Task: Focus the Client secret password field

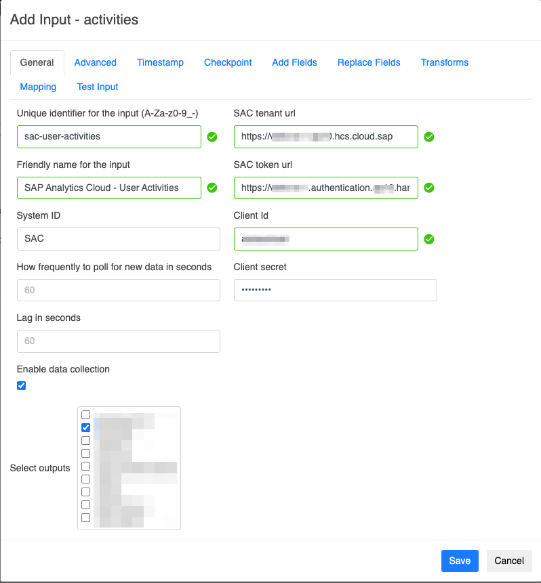Action: pos(336,290)
